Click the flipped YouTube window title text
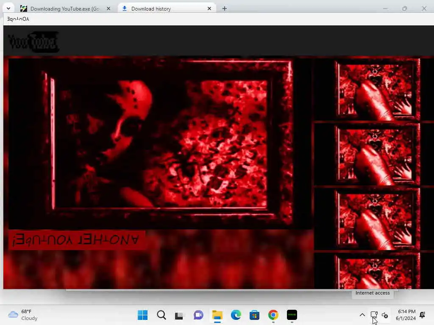The width and height of the screenshot is (434, 325). [x=18, y=19]
